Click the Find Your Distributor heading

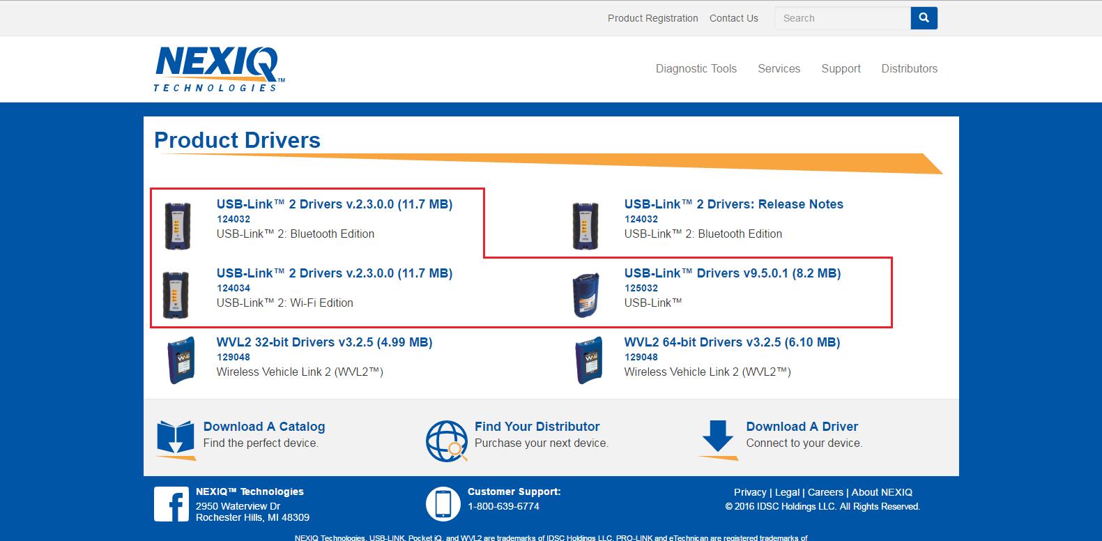coord(537,427)
